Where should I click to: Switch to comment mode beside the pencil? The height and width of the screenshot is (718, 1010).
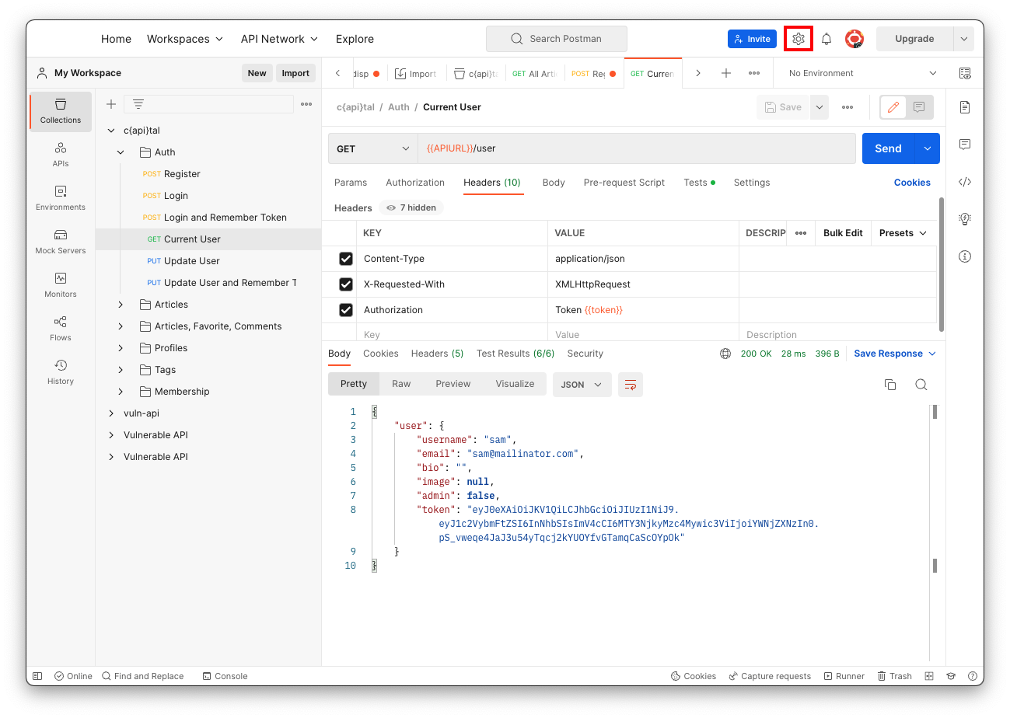click(x=919, y=107)
